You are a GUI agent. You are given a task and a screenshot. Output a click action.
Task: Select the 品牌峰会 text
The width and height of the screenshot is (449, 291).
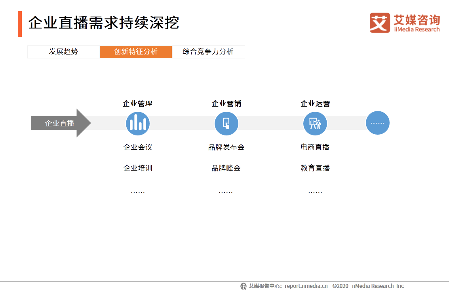coord(226,168)
